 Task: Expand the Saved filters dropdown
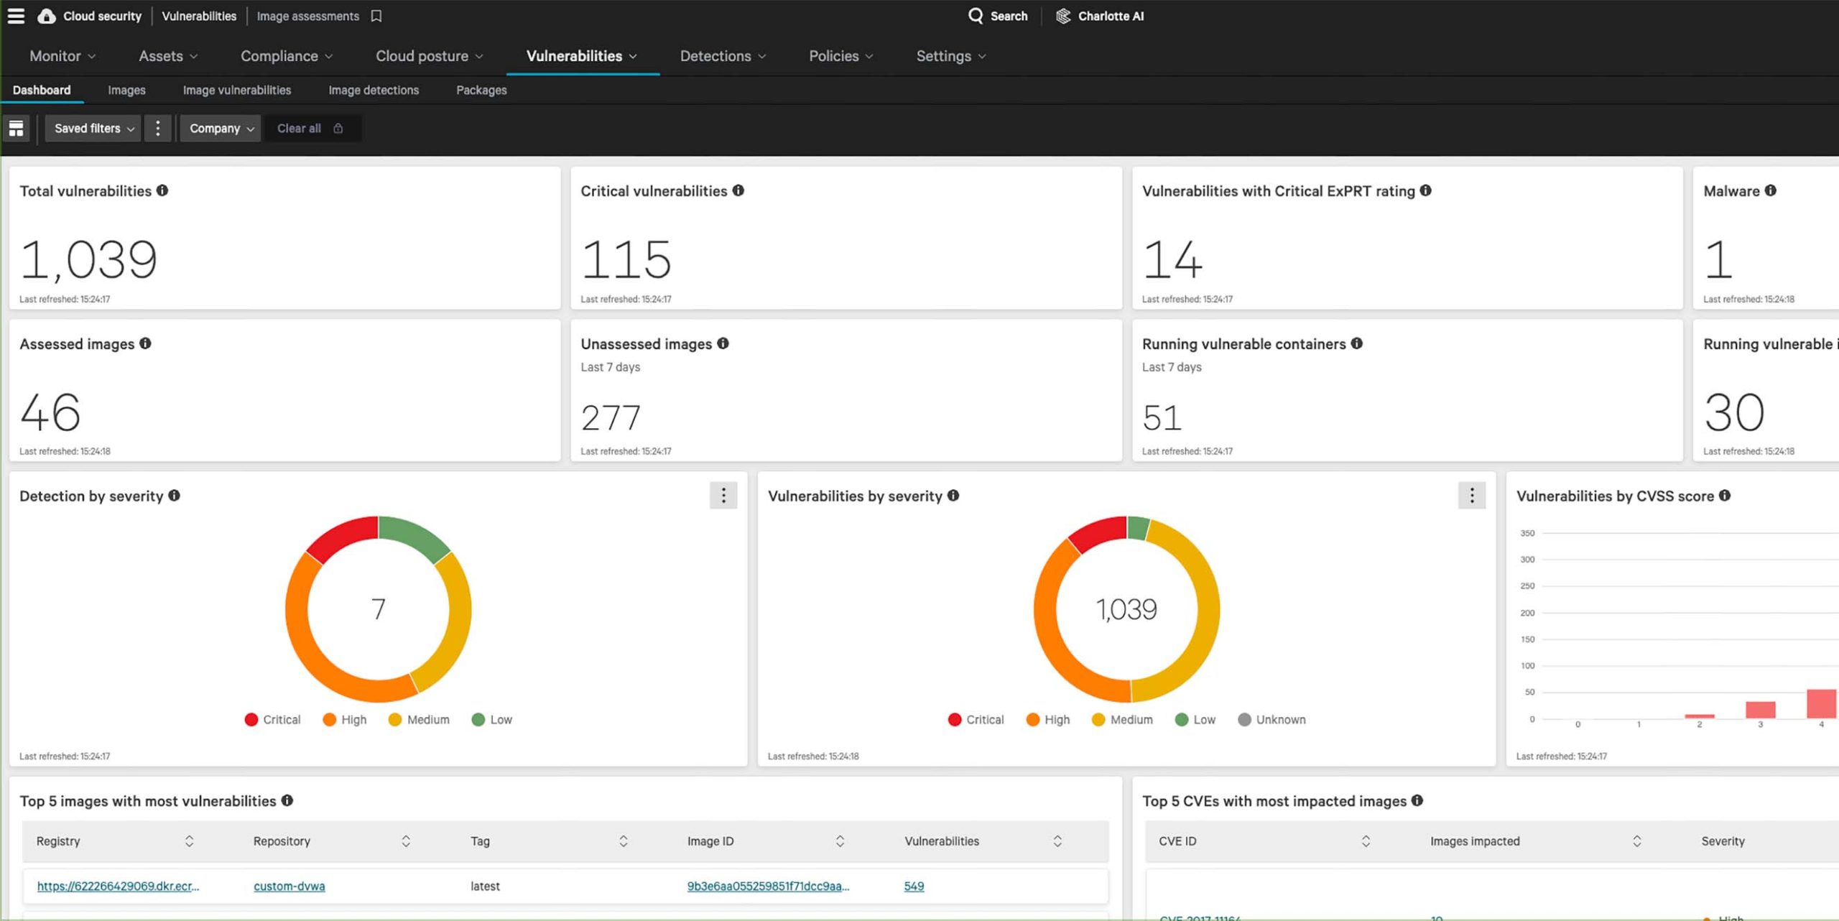click(92, 128)
